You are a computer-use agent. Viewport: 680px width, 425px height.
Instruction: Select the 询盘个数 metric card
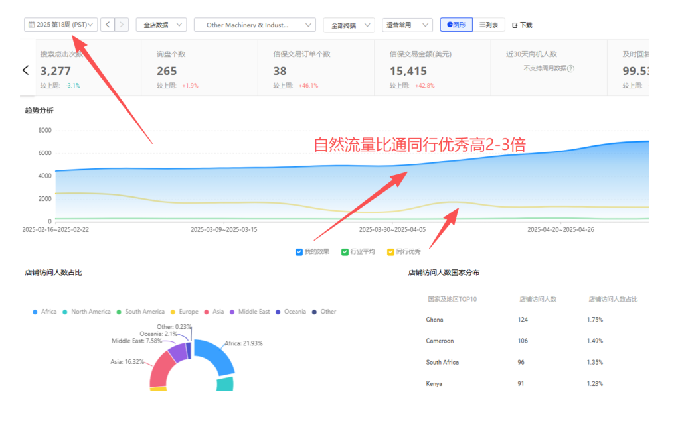click(x=199, y=68)
